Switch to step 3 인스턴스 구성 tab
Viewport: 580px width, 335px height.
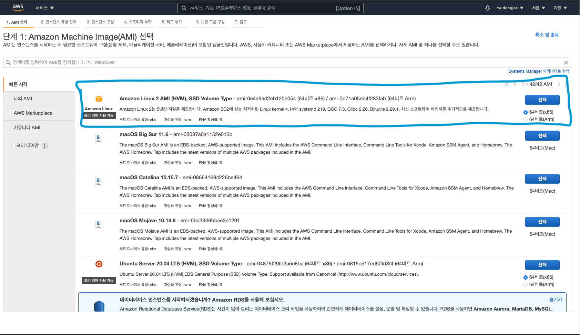(100, 22)
